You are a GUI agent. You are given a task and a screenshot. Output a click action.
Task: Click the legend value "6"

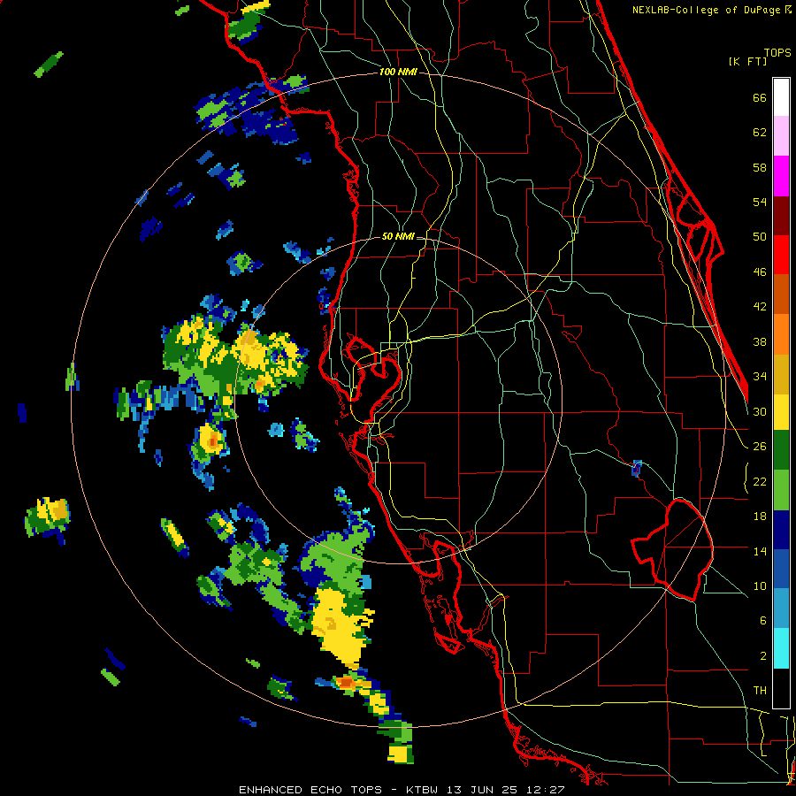762,620
